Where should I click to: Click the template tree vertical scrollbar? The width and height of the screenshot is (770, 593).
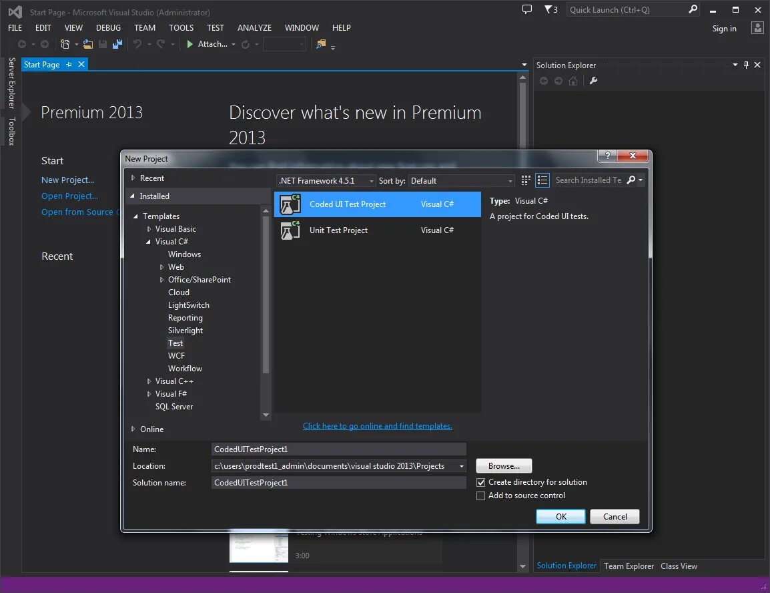266,294
